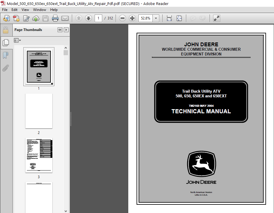Open the Sign pane pen icon
The height and width of the screenshot is (213, 274).
pyautogui.click(x=26, y=18)
